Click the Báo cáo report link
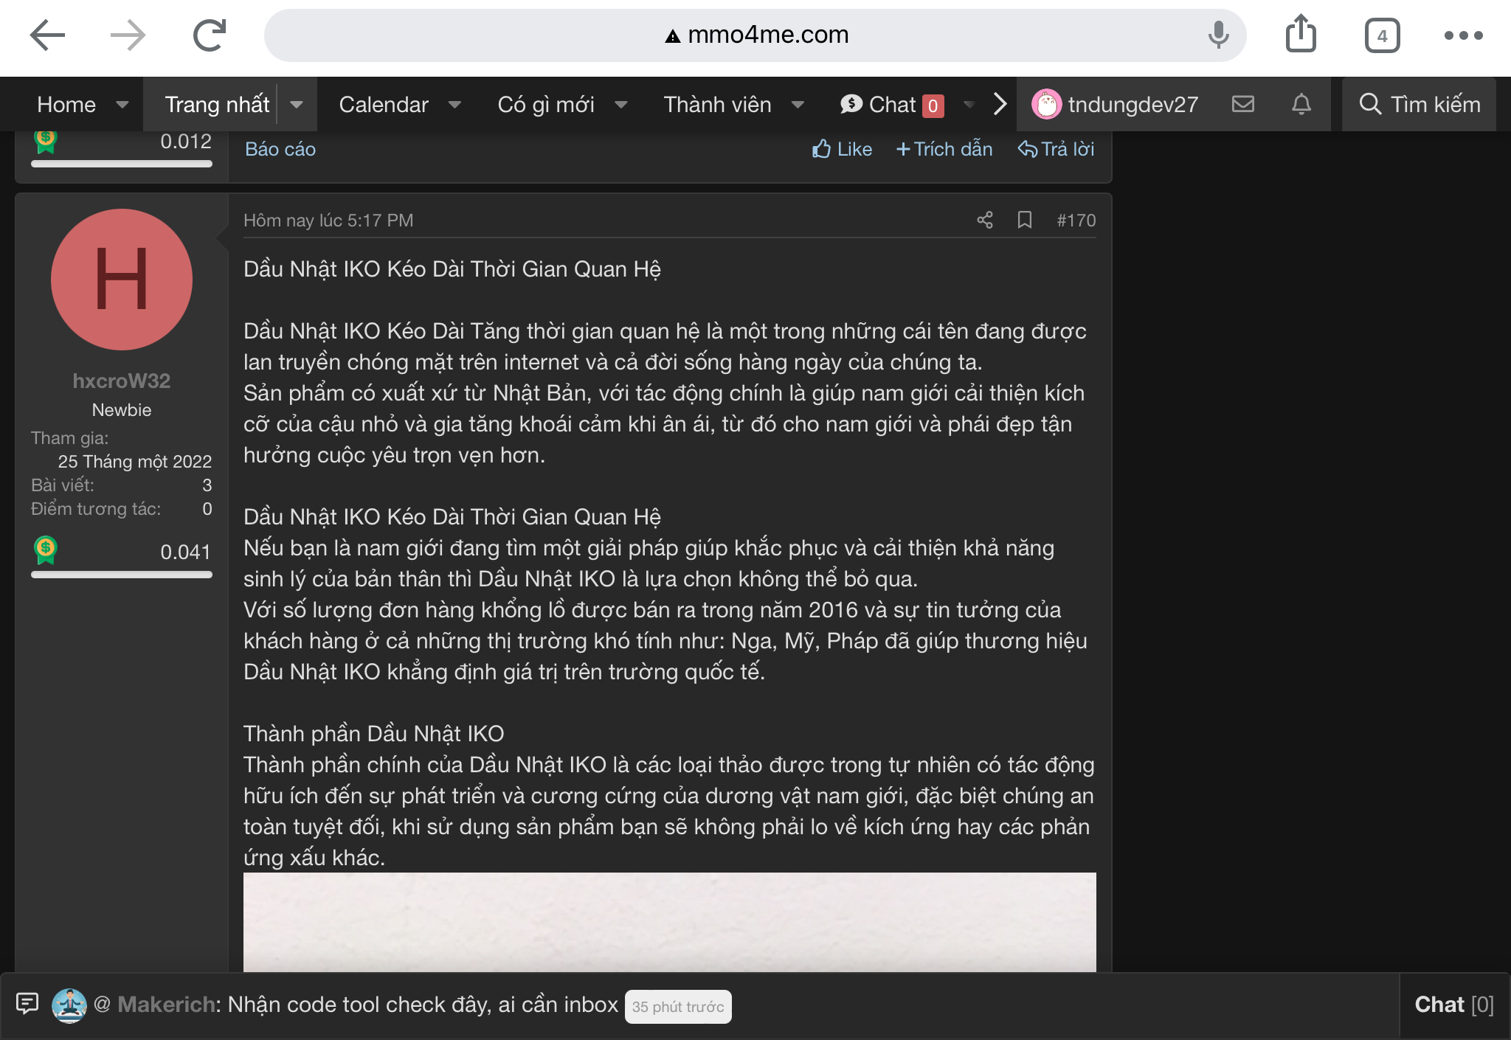Image resolution: width=1511 pixels, height=1040 pixels. [x=280, y=150]
